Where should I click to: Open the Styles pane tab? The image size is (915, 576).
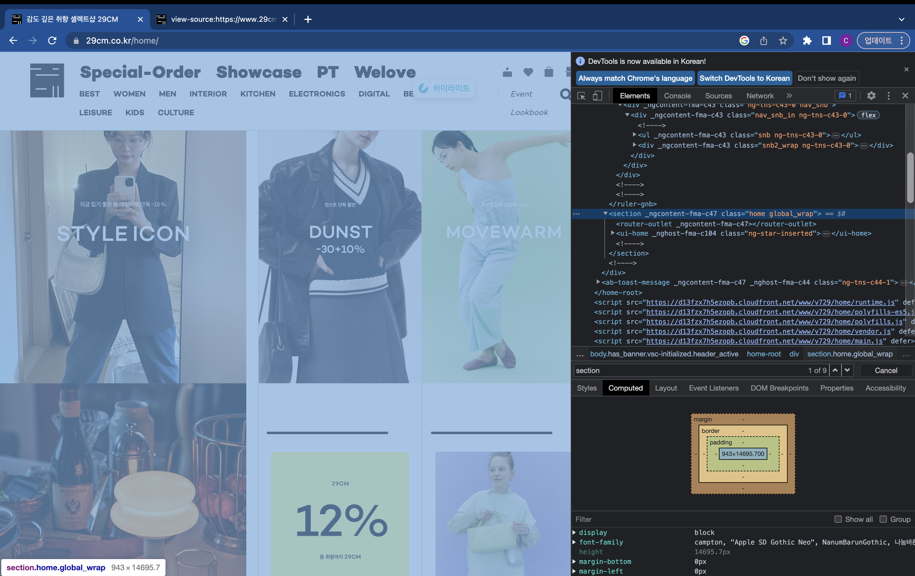pyautogui.click(x=586, y=388)
